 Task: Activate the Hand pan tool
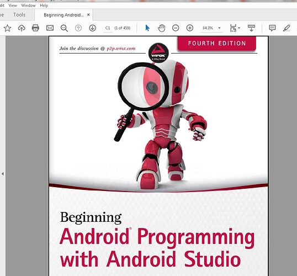pos(161,28)
